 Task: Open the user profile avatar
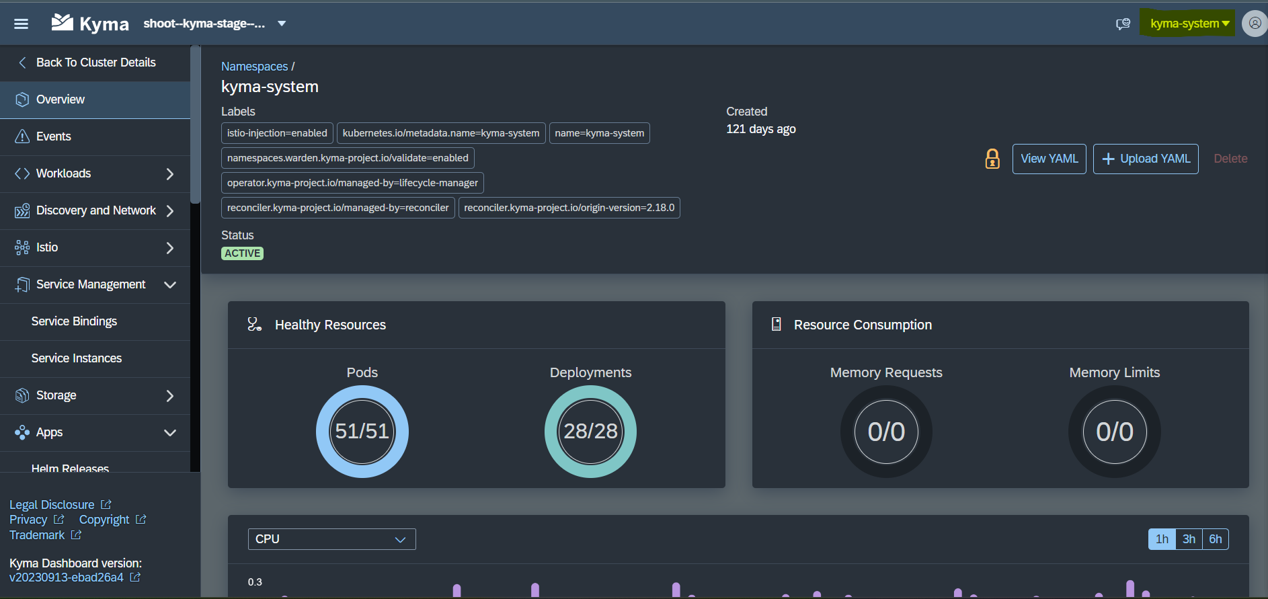click(x=1255, y=24)
